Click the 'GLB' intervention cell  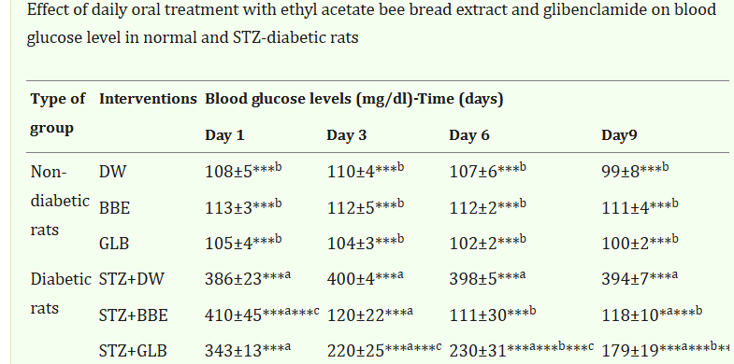(114, 244)
